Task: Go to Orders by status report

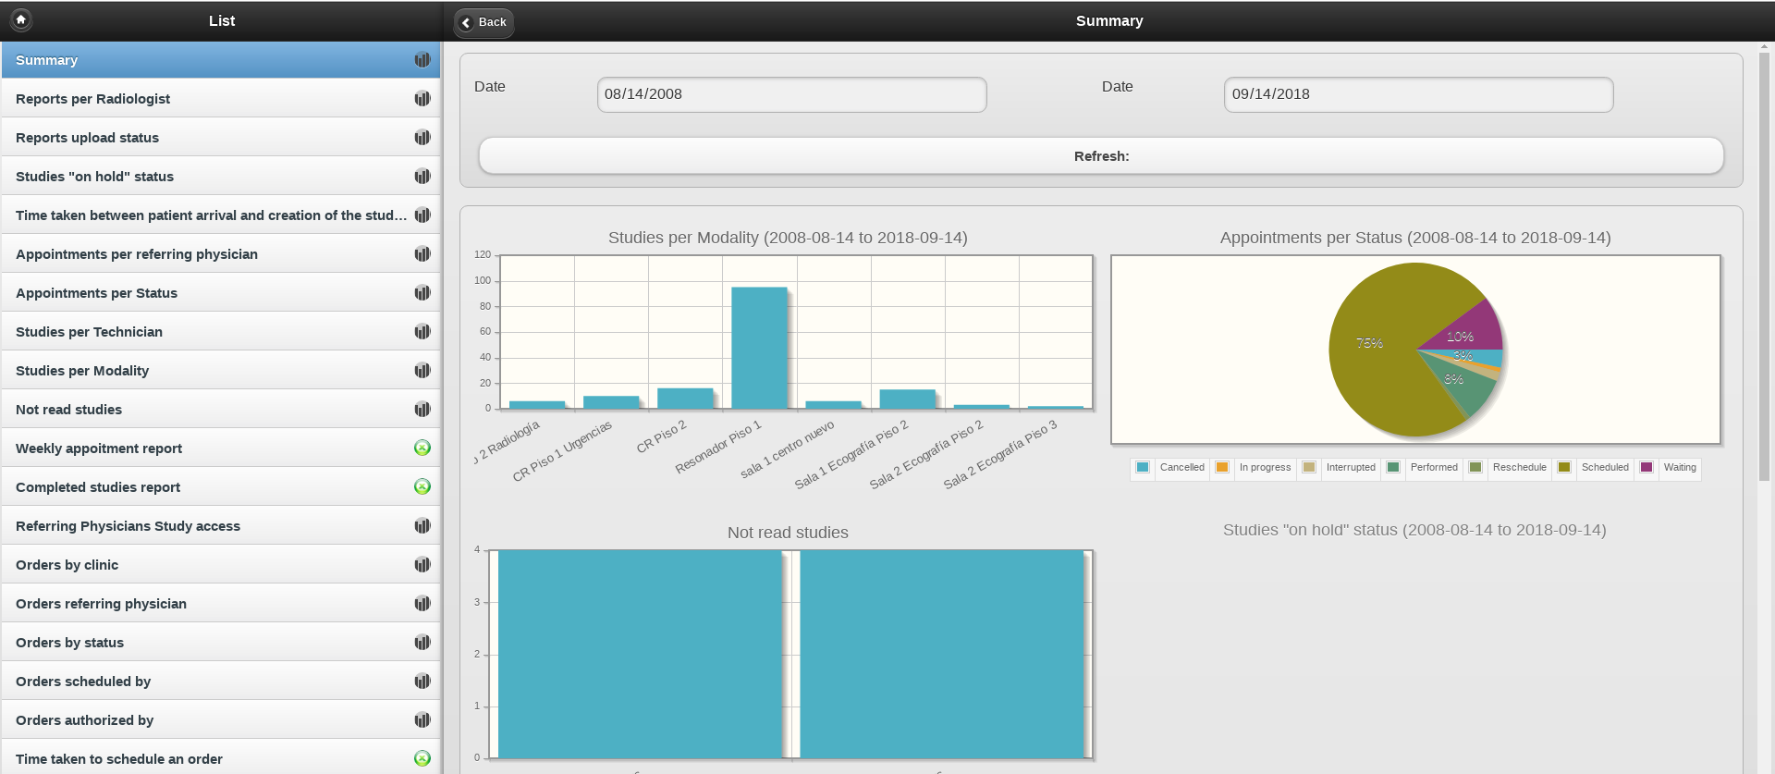Action: coord(69,643)
